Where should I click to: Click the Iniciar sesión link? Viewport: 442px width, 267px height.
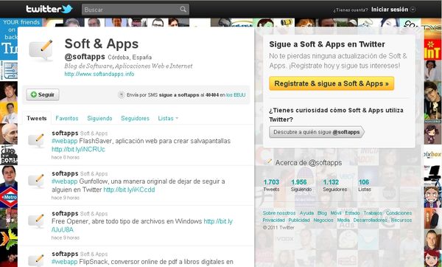pos(390,10)
